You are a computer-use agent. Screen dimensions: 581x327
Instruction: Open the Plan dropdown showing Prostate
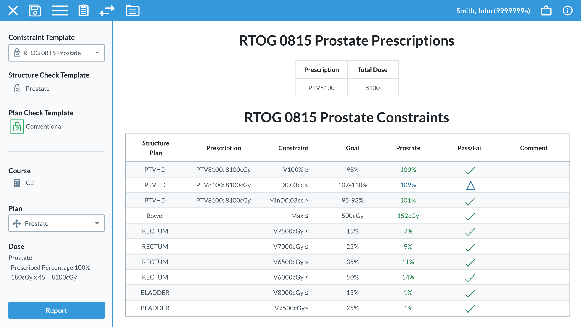(x=56, y=223)
